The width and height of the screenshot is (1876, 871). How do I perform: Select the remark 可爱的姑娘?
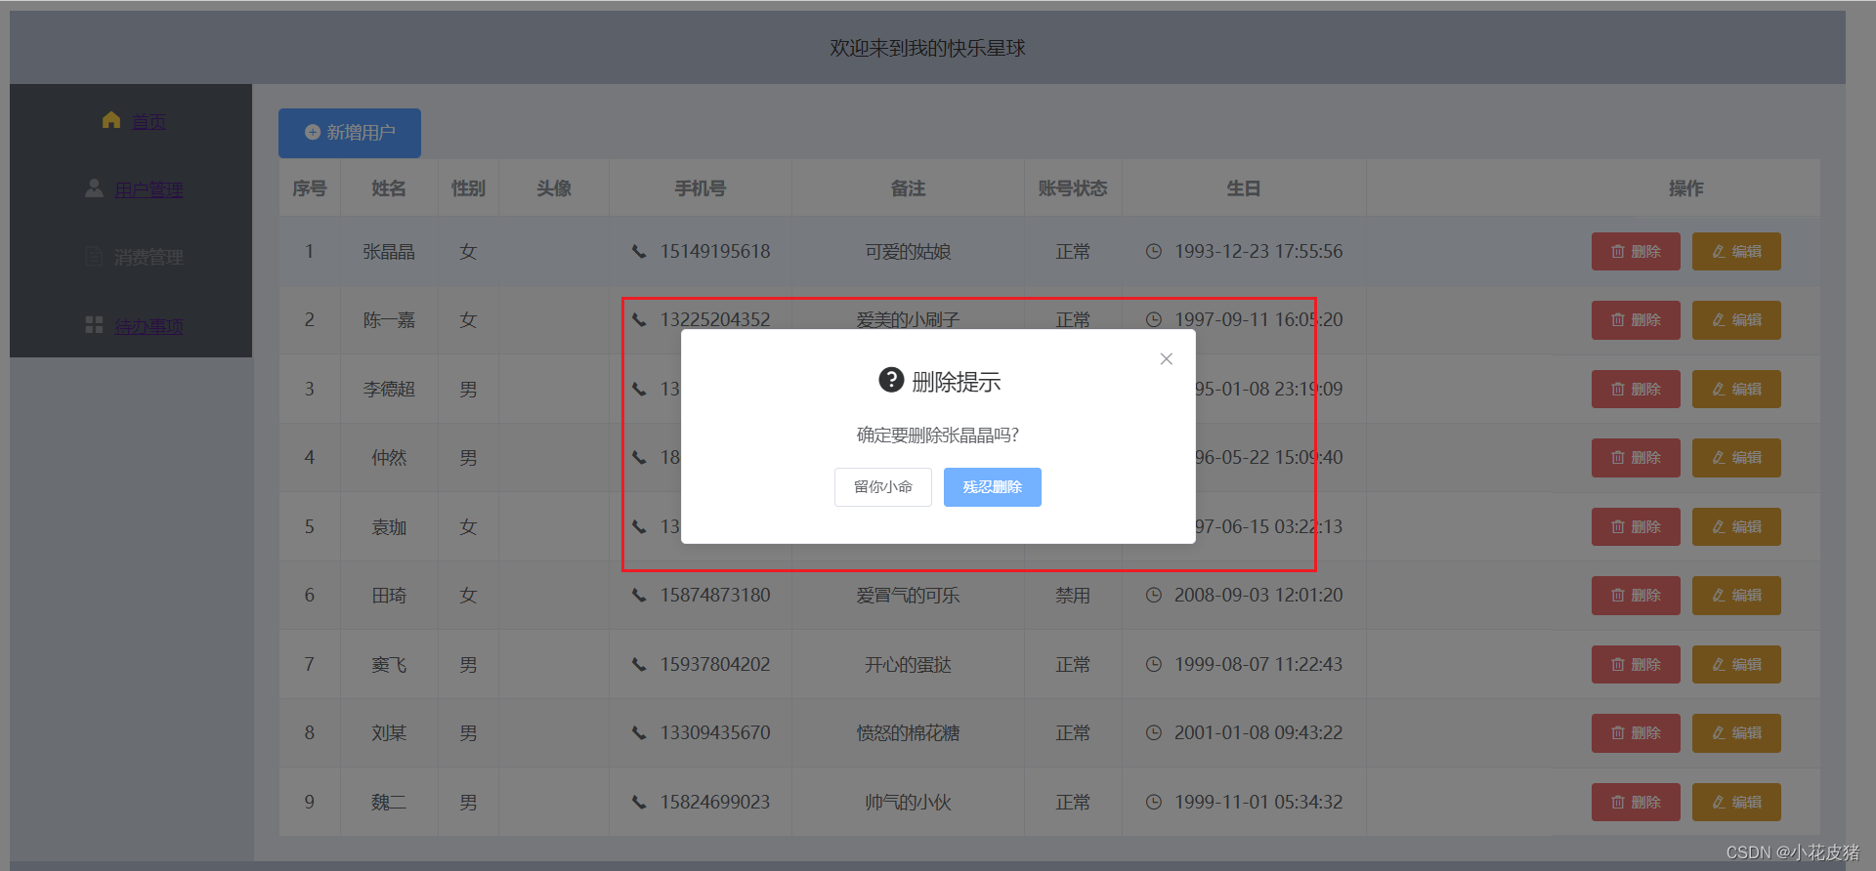coord(908,252)
